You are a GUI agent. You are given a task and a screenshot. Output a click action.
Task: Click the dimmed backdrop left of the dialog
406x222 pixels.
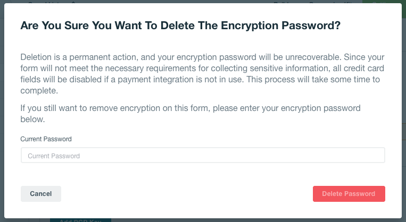coord(2,106)
